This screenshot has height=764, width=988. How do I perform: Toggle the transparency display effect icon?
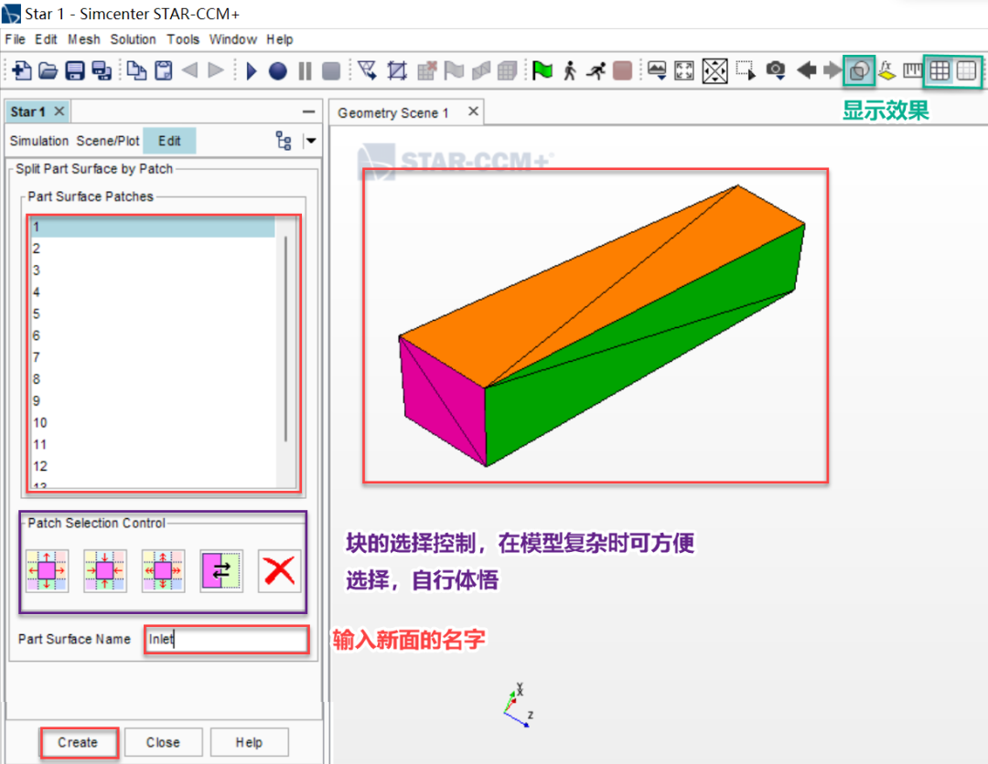point(859,70)
